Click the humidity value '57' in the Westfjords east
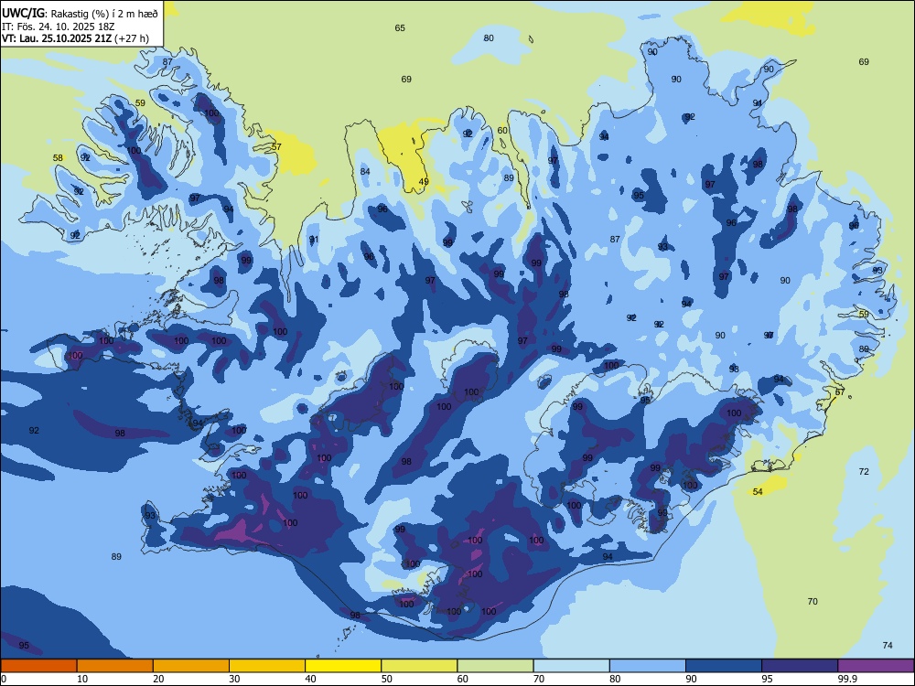The width and height of the screenshot is (915, 686). click(x=276, y=146)
